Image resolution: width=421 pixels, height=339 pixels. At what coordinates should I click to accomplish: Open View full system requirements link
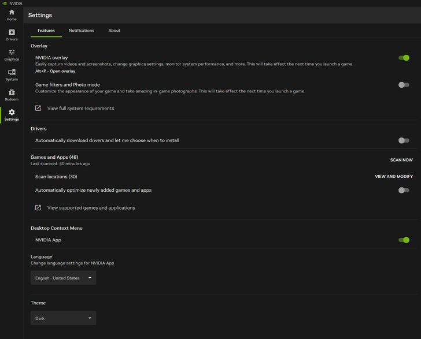[x=81, y=109]
